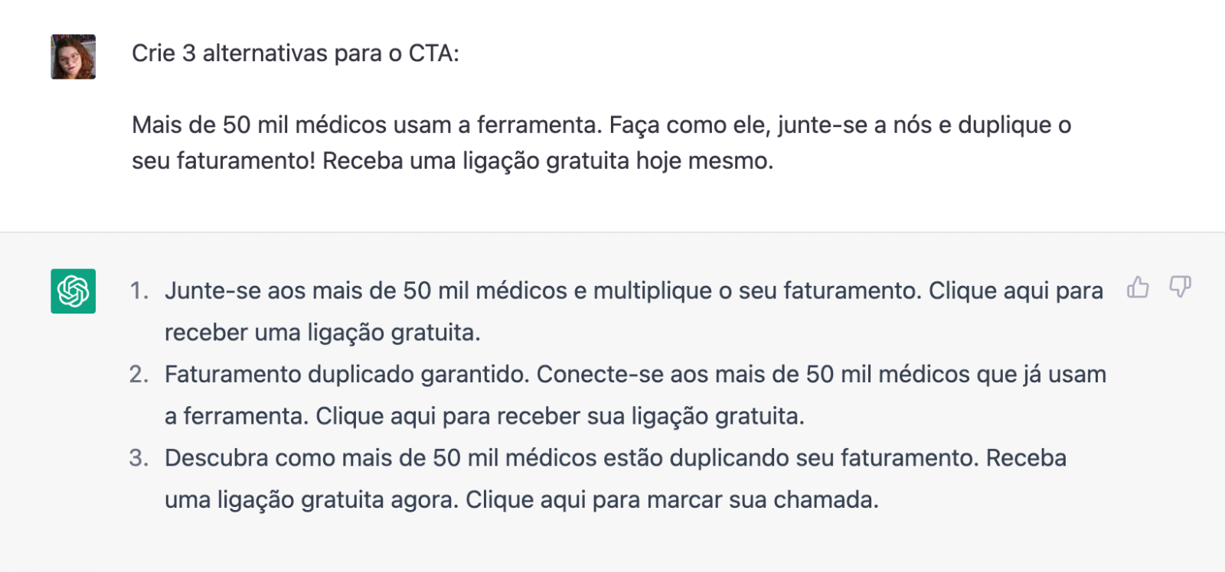Click 'uma ligação gratuita agora.' in item three
The image size is (1225, 572).
tap(312, 500)
